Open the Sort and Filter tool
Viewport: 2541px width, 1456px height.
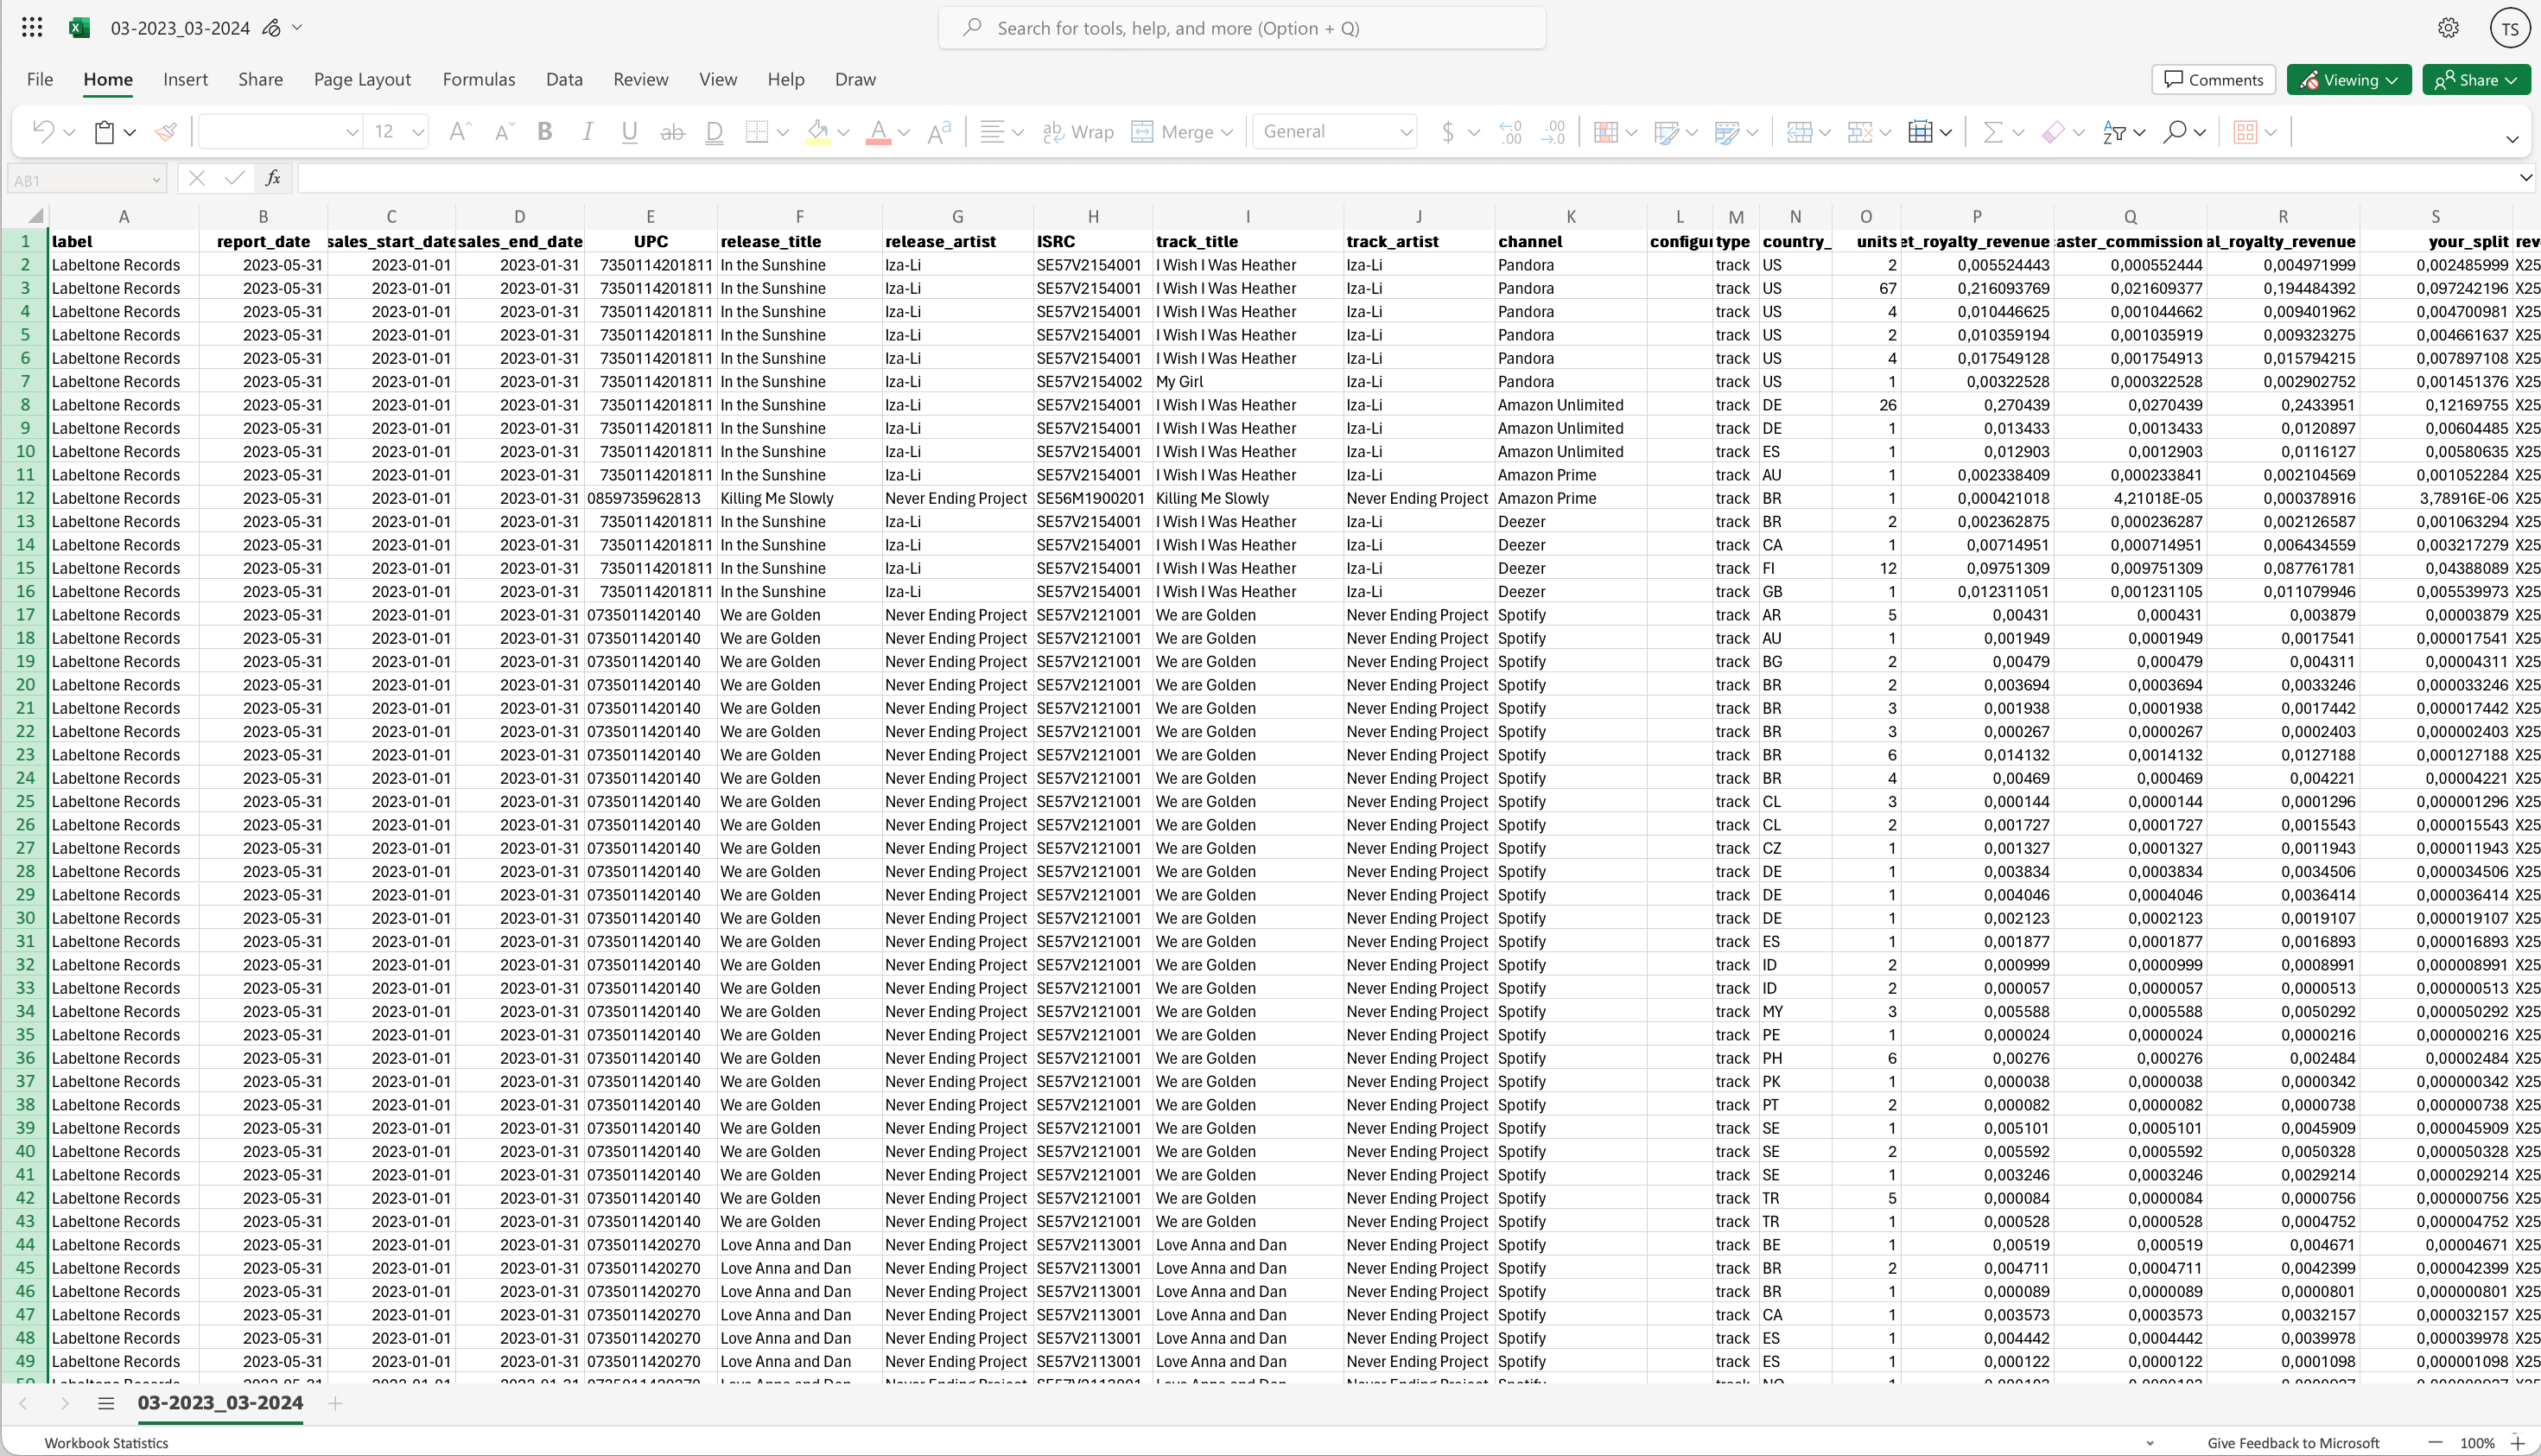point(2116,131)
